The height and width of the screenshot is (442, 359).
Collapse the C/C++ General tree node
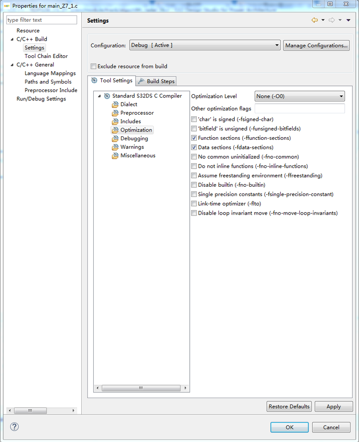coord(12,65)
